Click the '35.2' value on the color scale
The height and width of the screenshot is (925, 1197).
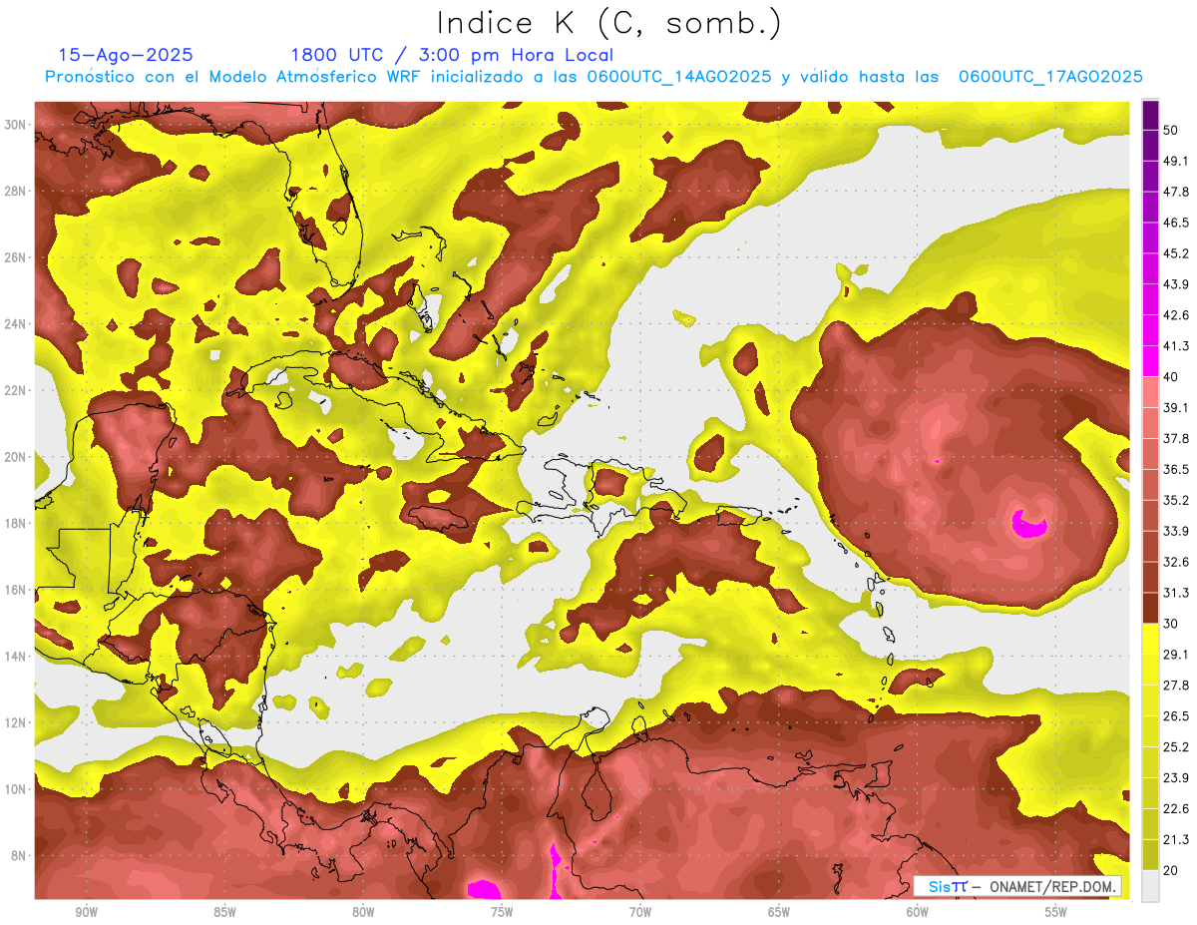pyautogui.click(x=1175, y=500)
